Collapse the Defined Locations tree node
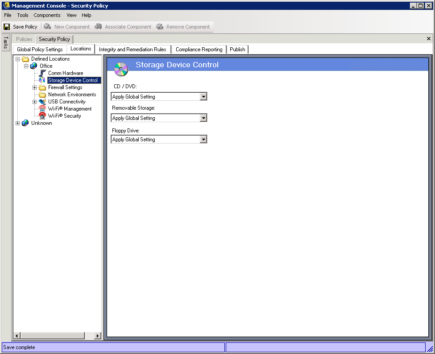The image size is (435, 354). [x=17, y=59]
